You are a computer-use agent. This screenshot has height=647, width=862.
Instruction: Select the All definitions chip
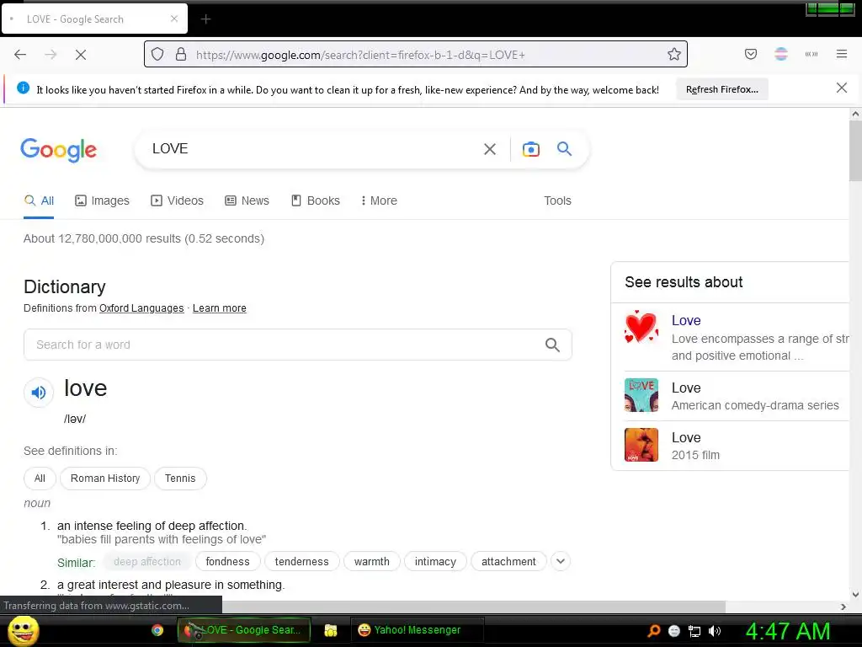40,479
